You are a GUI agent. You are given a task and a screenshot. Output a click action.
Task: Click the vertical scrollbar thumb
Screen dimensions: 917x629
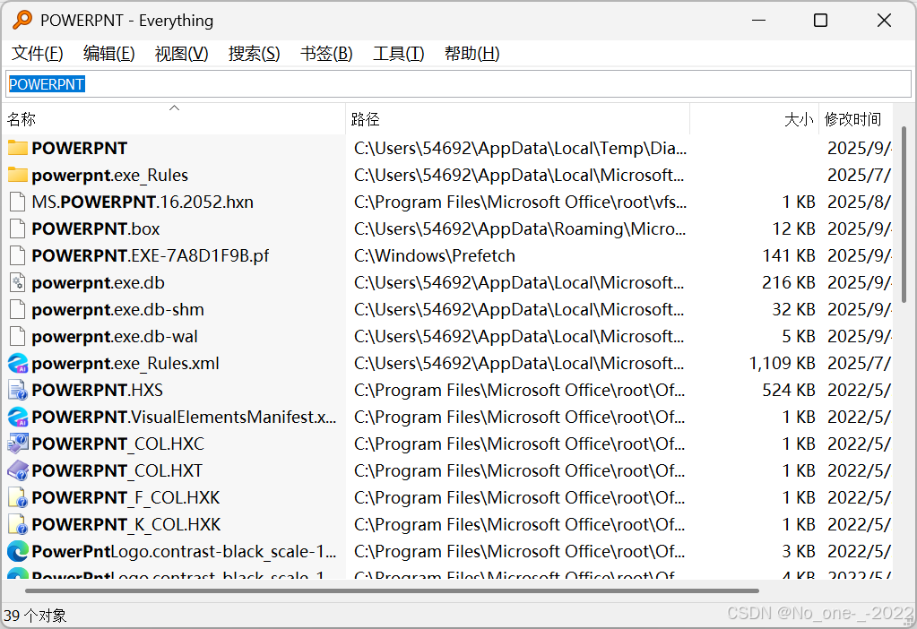pos(904,214)
